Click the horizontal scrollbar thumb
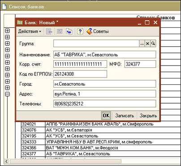Viewport: 181px width, 166px height. tap(65, 162)
